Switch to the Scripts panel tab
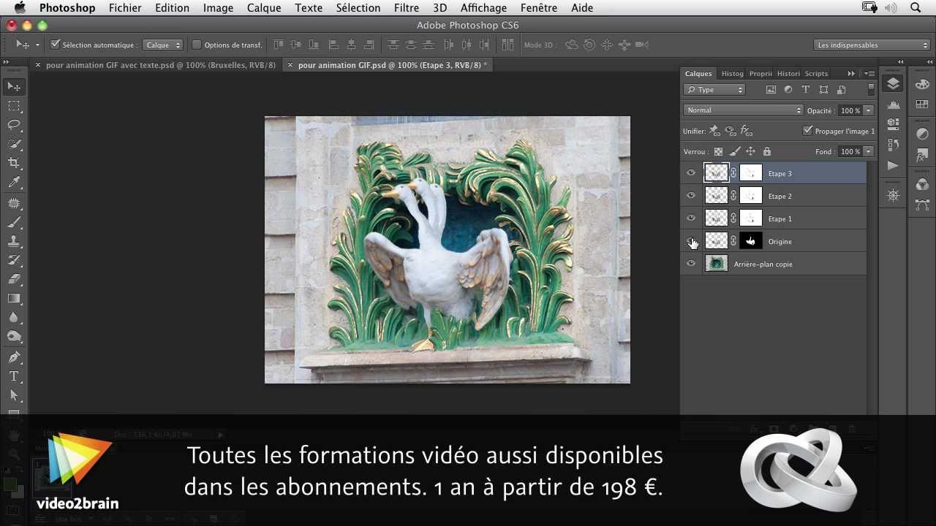Screen dimensions: 936x526 [x=816, y=73]
